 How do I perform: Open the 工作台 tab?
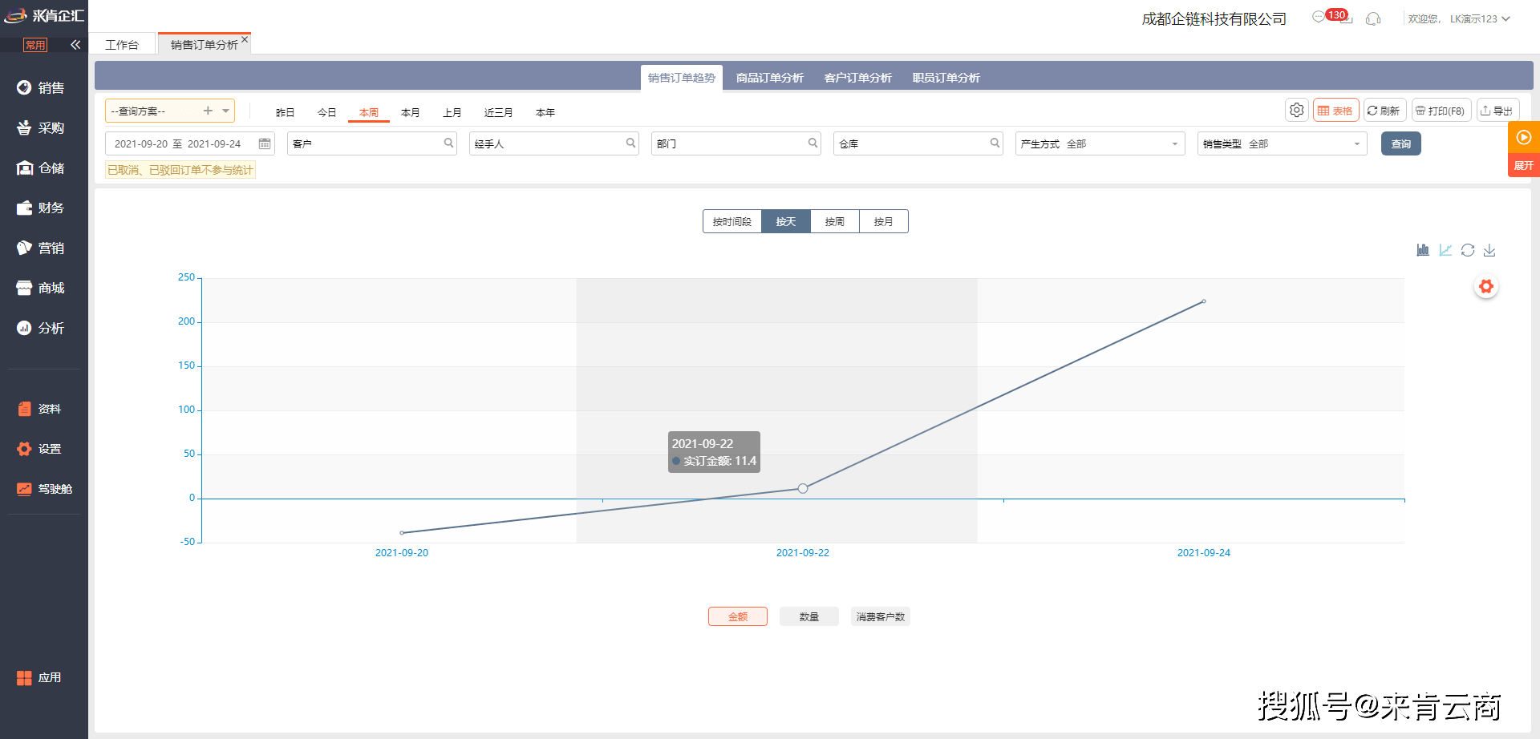(122, 45)
